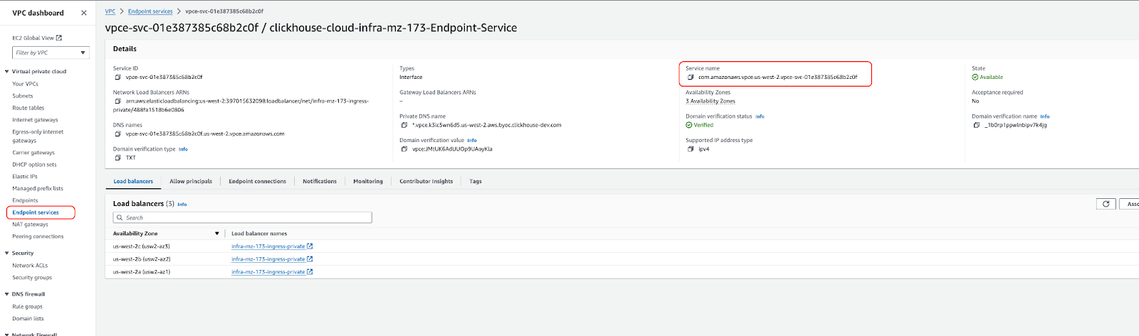Copy the DNS names value
This screenshot has width=1139, height=336.
(x=117, y=134)
